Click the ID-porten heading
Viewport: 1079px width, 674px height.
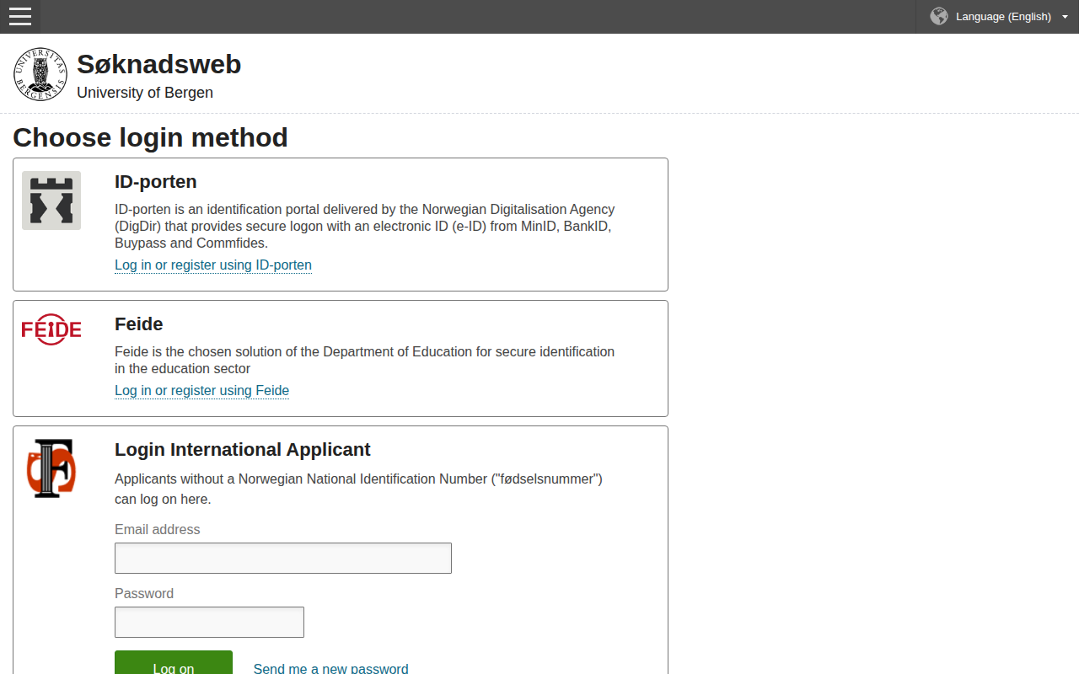pos(155,182)
